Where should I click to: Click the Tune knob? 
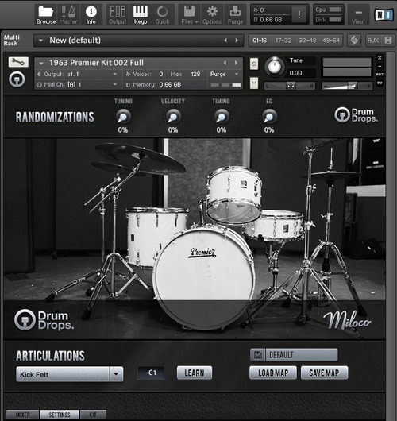[x=275, y=67]
